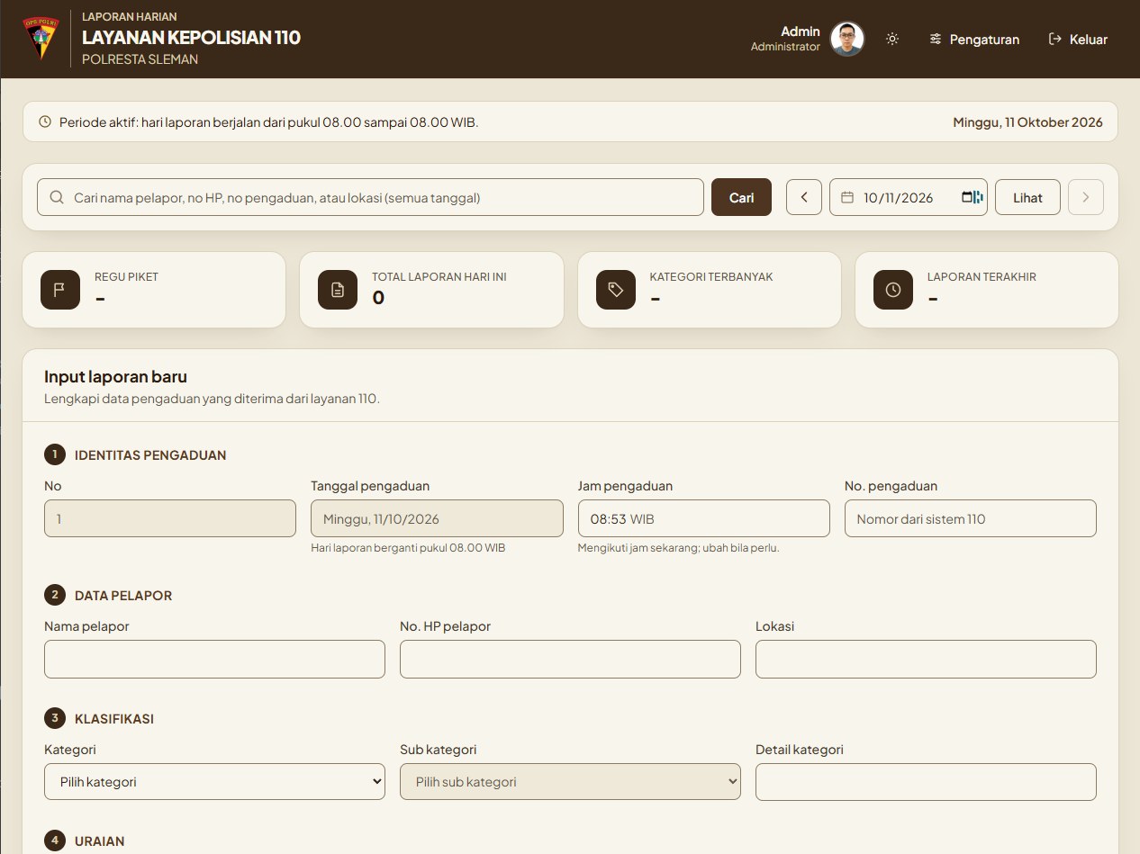Viewport: 1140px width, 854px height.
Task: Click the 'KLASIFIKASI' section label
Action: click(114, 719)
